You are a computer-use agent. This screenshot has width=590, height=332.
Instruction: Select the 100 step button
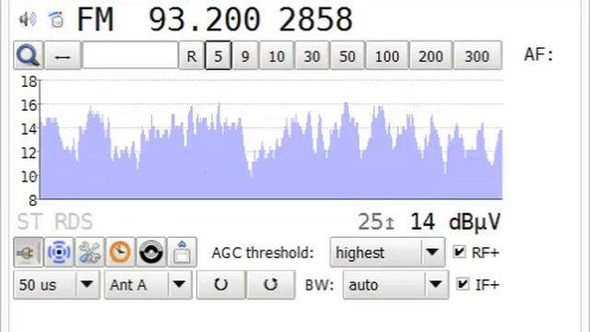point(387,55)
